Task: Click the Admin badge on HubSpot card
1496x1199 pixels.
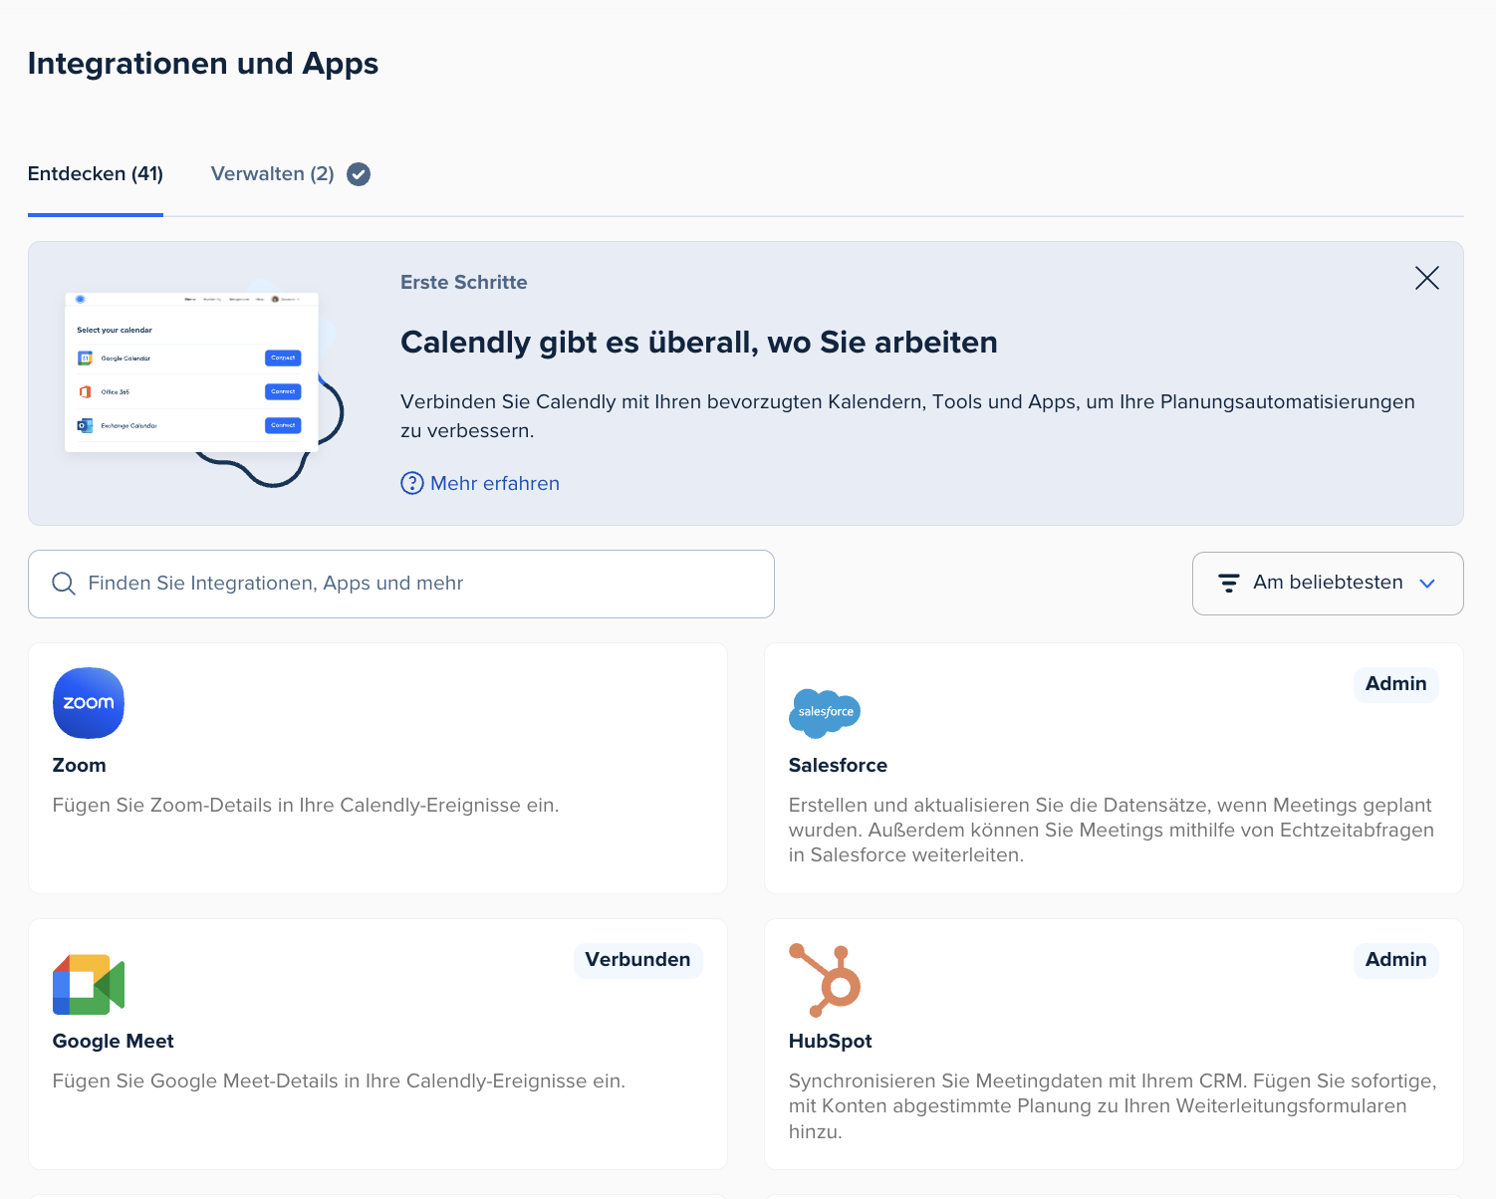Action: coord(1395,960)
